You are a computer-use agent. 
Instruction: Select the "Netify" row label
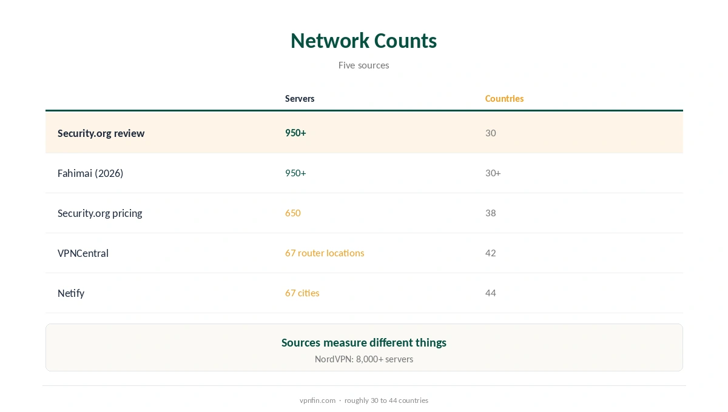tap(71, 293)
